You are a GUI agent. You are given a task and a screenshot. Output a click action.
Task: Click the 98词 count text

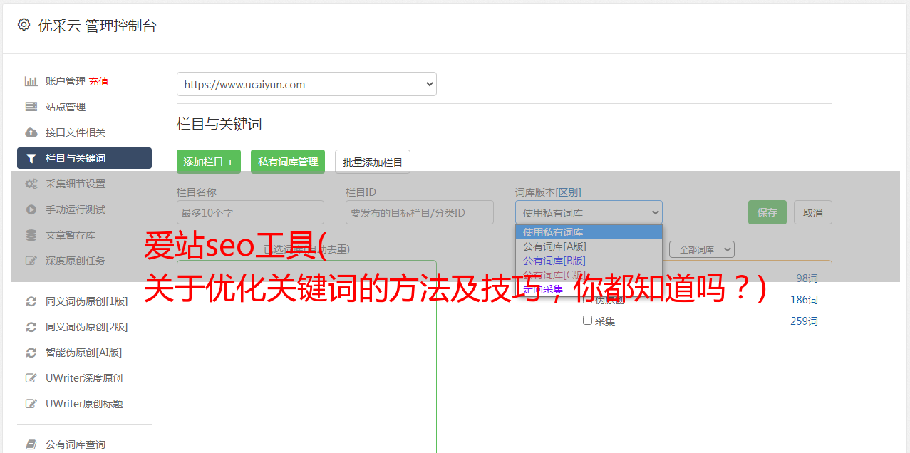tap(807, 278)
